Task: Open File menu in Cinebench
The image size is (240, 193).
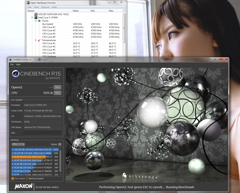Action: pyautogui.click(x=12, y=64)
